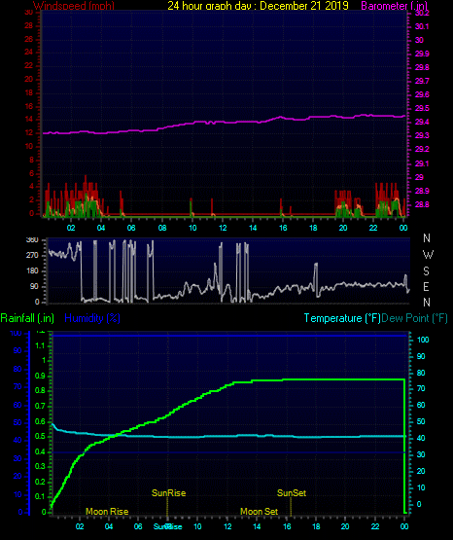Click the Moon Rise marker label
The height and width of the screenshot is (540, 453).
tap(107, 512)
